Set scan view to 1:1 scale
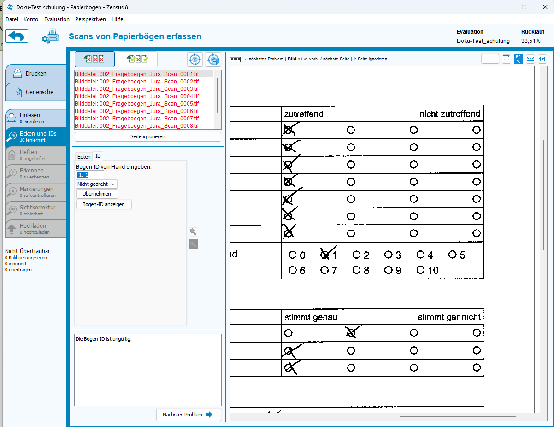The width and height of the screenshot is (554, 427). [x=542, y=59]
